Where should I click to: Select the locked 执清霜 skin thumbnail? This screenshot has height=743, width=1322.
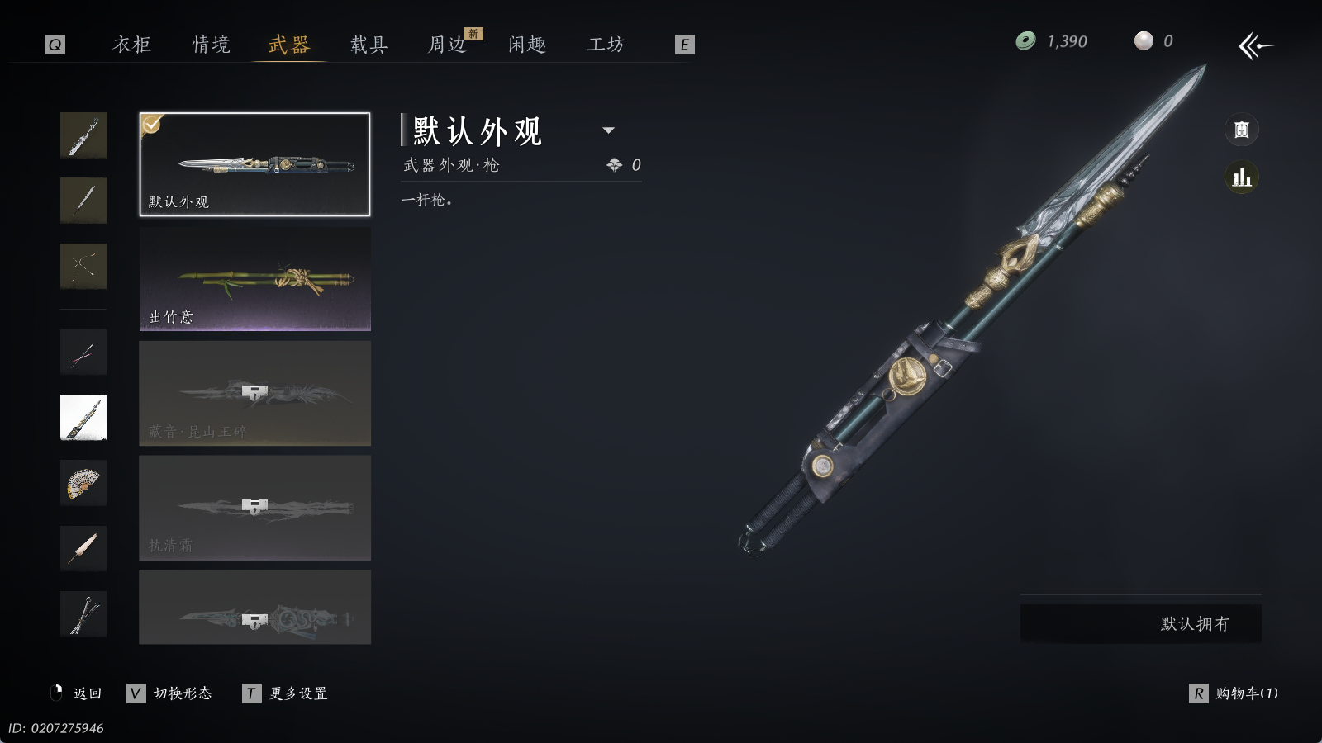coord(254,508)
